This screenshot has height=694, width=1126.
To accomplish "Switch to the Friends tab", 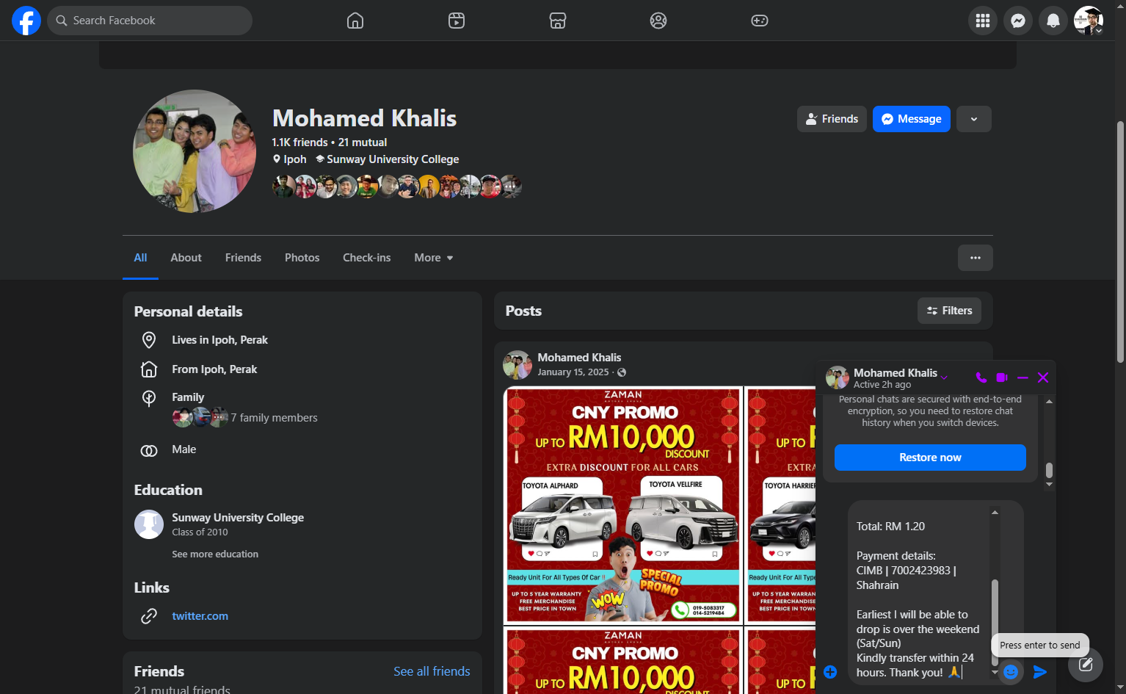I will tap(243, 258).
